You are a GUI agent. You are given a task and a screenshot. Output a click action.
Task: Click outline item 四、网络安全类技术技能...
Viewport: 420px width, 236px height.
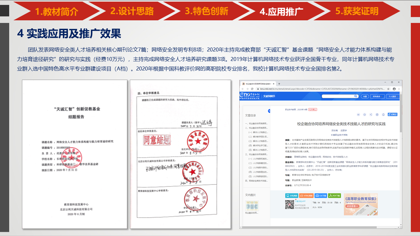(257, 181)
